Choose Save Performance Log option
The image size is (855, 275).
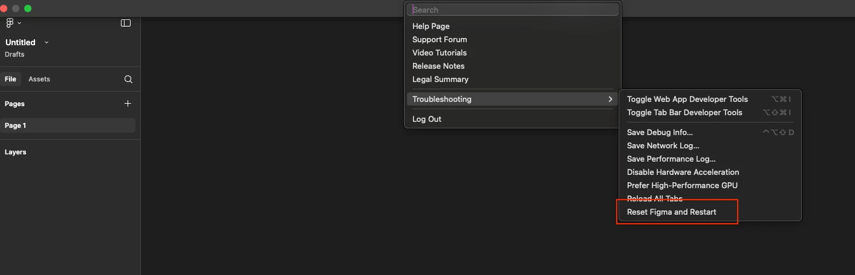tap(710, 159)
